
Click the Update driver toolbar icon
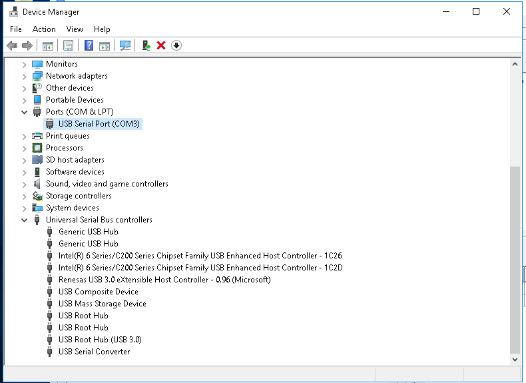(146, 45)
